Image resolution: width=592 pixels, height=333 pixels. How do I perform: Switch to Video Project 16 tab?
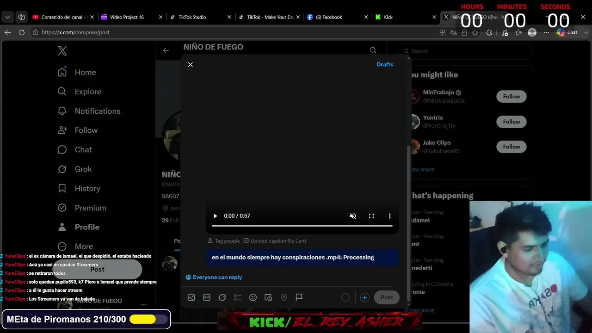[131, 17]
